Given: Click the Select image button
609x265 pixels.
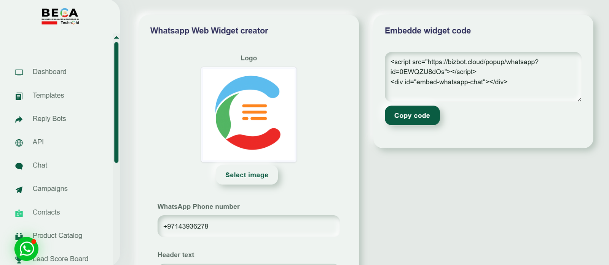Looking at the screenshot, I should coord(247,175).
